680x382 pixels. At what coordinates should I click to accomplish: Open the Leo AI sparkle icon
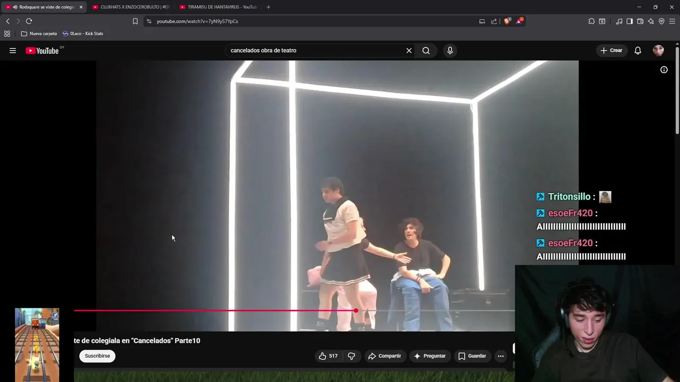(x=651, y=21)
